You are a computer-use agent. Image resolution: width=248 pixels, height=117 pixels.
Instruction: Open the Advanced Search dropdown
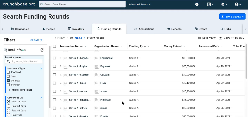(x=140, y=4)
